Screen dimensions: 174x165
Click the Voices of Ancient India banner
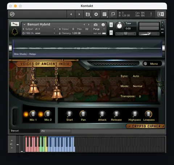click(45, 64)
